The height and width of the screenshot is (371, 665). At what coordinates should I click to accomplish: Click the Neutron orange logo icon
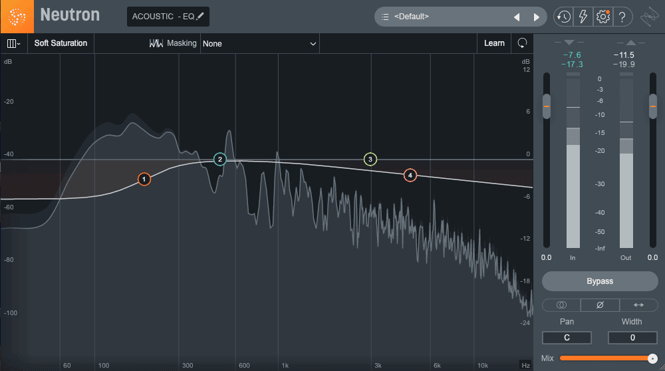tap(17, 17)
